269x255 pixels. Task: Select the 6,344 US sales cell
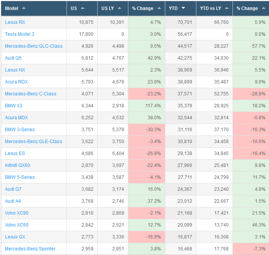[x=82, y=106]
